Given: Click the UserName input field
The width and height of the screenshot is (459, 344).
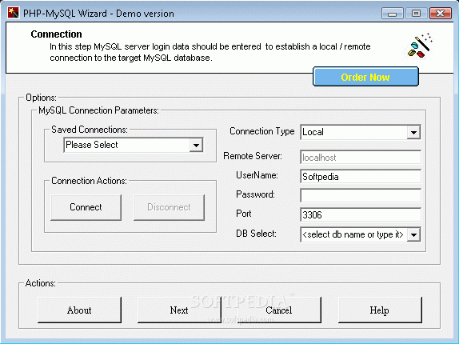Looking at the screenshot, I should point(361,177).
